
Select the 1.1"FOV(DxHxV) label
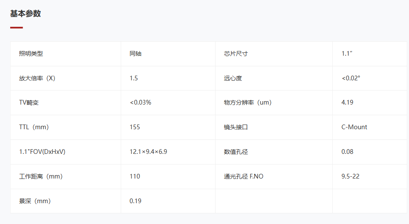[x=42, y=152]
